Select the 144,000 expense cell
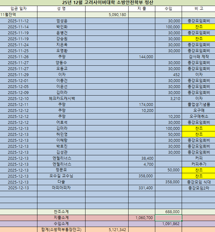This screenshot has width=215, height=232. 141,57
